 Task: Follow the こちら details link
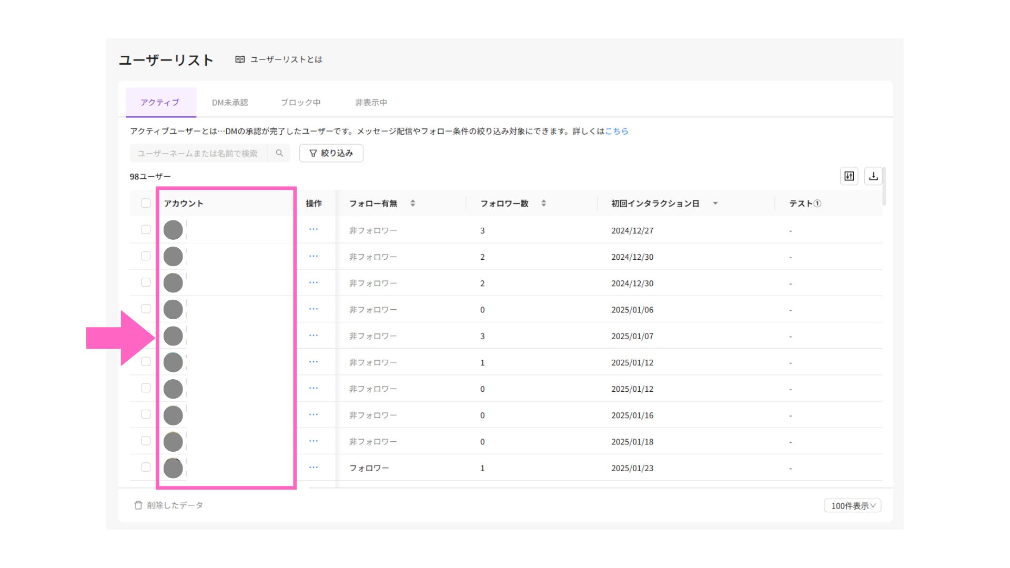(617, 131)
